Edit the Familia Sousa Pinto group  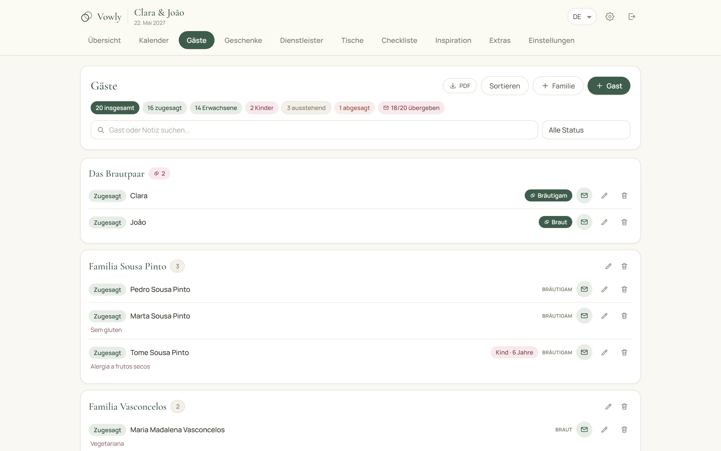[x=608, y=266]
